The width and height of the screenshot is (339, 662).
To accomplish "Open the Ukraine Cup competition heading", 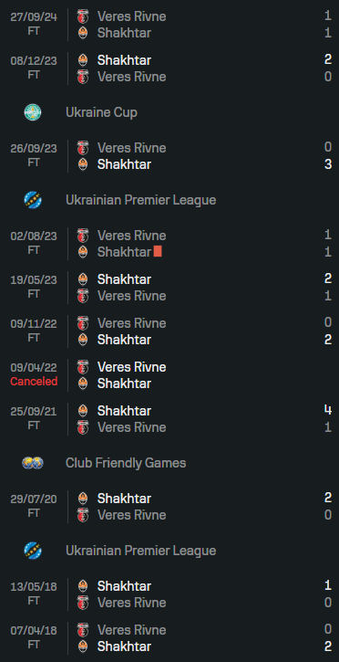I will click(x=101, y=112).
